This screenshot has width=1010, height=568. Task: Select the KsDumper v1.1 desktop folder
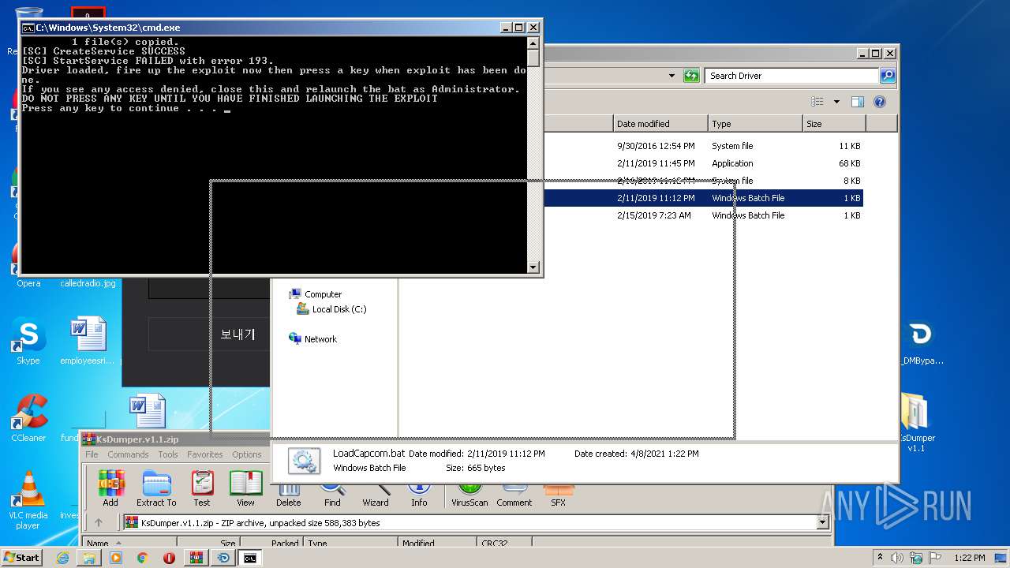tap(915, 422)
